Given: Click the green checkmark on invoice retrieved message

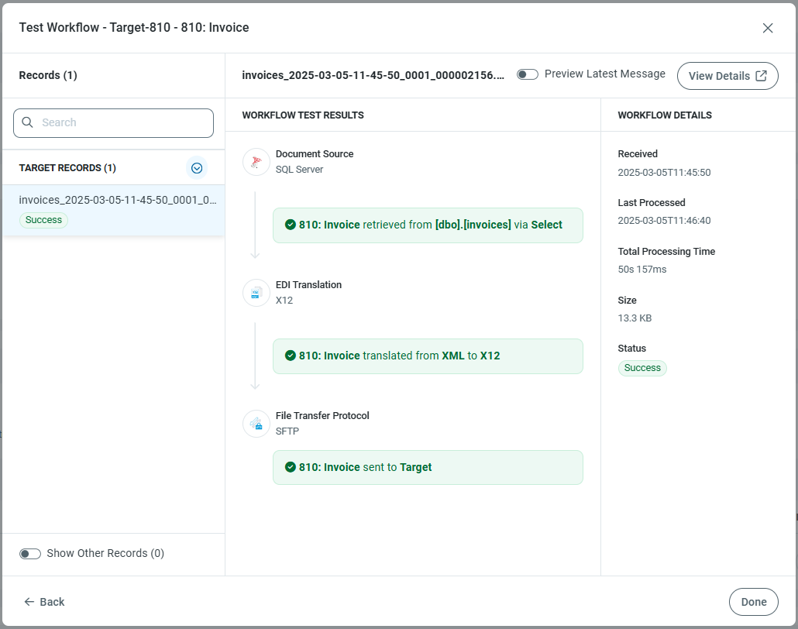Looking at the screenshot, I should pyautogui.click(x=291, y=225).
